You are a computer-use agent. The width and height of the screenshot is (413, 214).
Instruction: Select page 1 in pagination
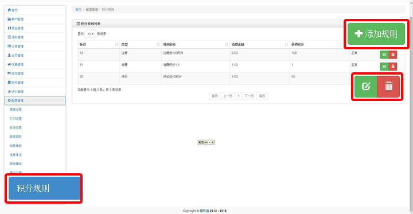point(239,96)
